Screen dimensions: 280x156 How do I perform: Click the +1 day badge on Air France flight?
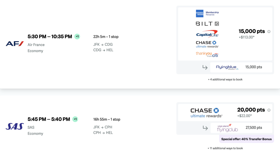click(x=77, y=36)
